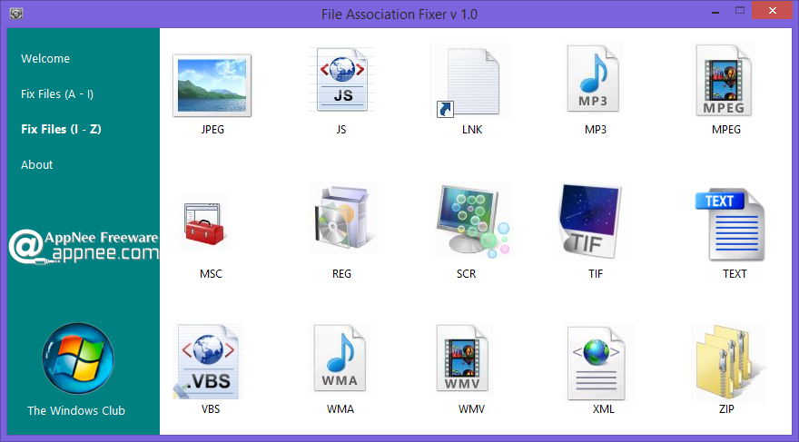Click the XML globe document icon
The width and height of the screenshot is (799, 442).
pyautogui.click(x=597, y=362)
